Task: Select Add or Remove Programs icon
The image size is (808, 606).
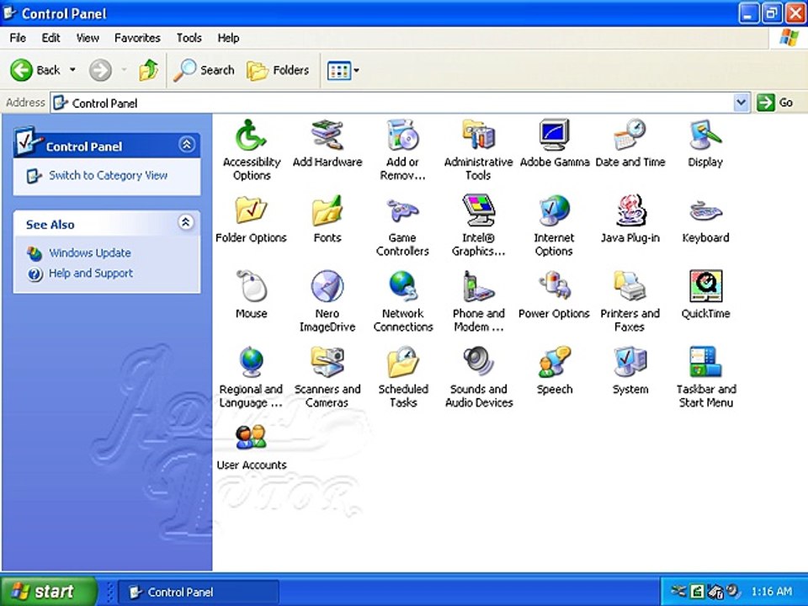Action: click(x=402, y=136)
